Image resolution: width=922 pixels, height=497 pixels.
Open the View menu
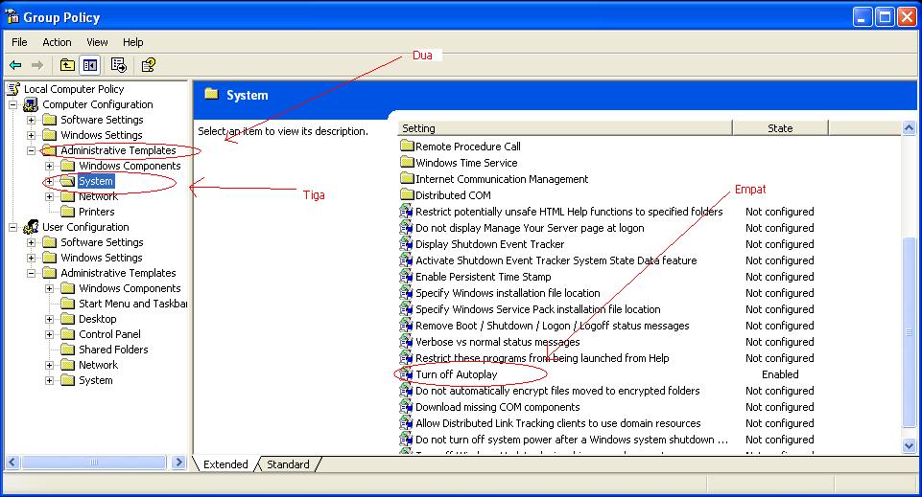(97, 42)
